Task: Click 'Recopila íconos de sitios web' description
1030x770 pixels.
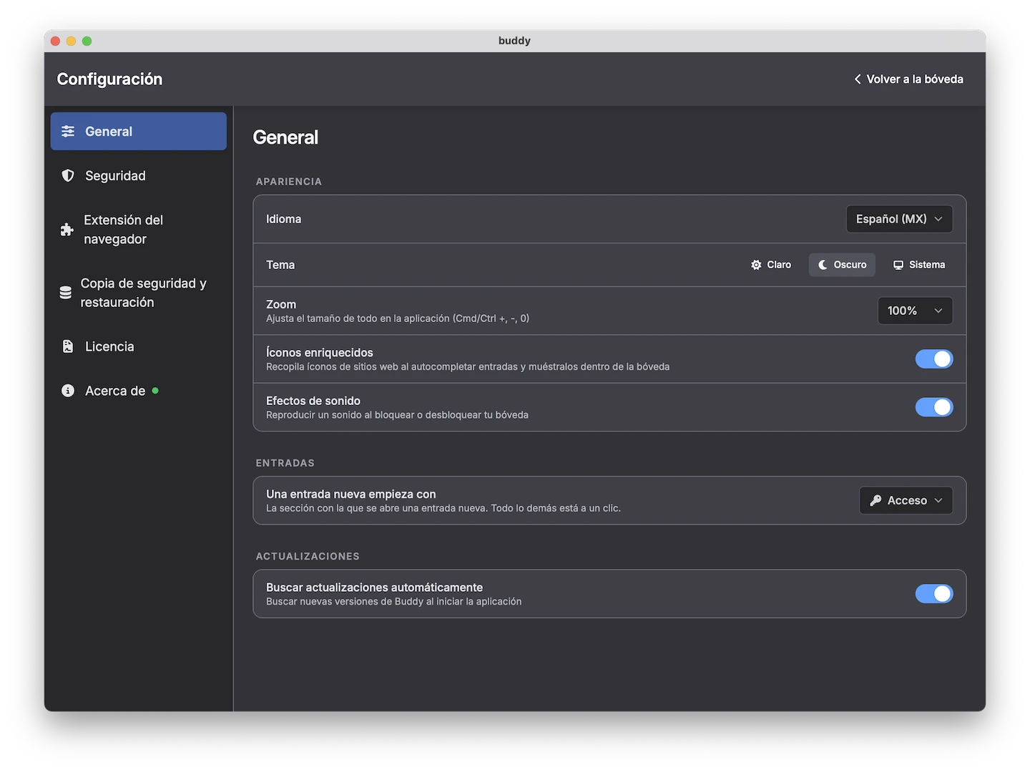Action: (x=468, y=366)
